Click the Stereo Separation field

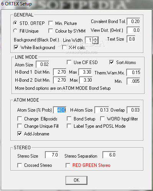point(109,155)
